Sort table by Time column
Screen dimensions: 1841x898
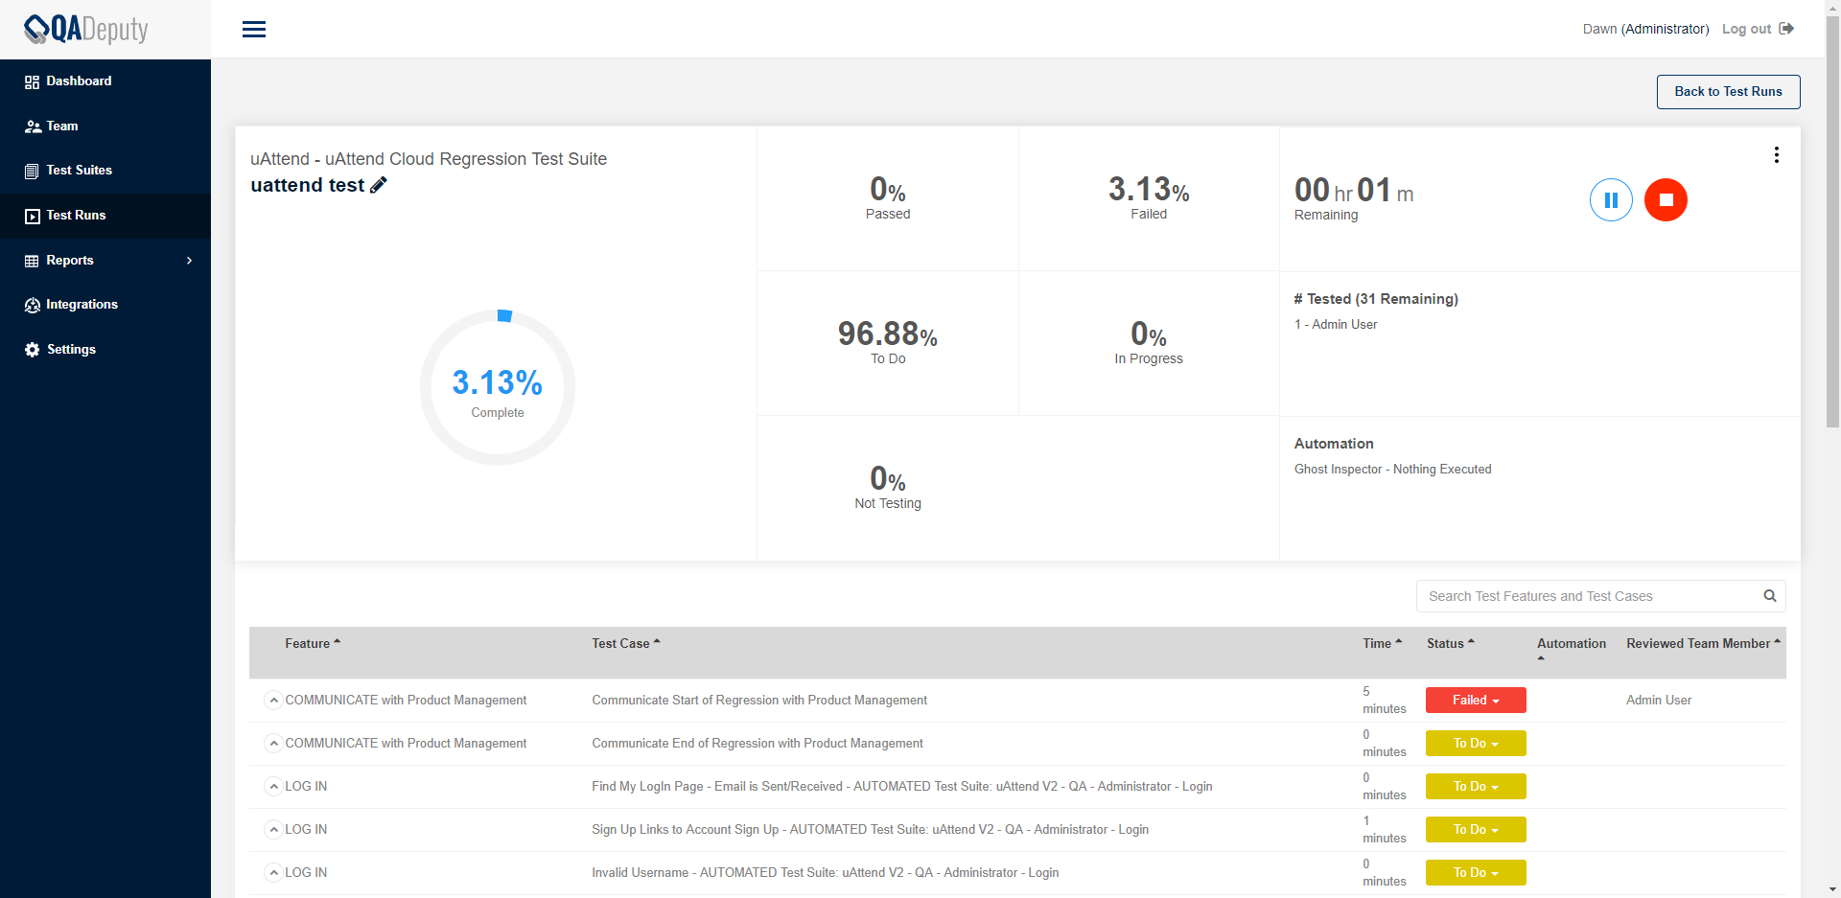tap(1382, 643)
